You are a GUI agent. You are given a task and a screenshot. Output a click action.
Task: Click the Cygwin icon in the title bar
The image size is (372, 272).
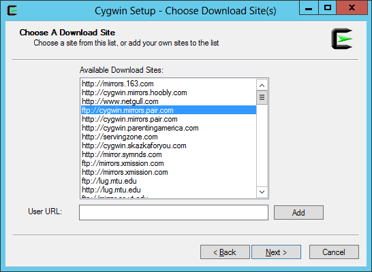tap(12, 10)
